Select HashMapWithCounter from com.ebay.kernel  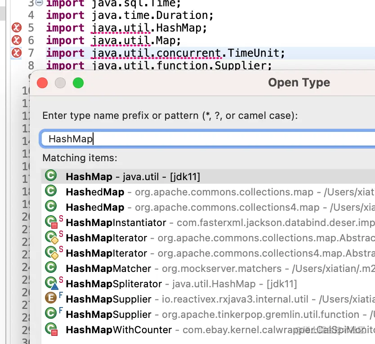(208, 330)
